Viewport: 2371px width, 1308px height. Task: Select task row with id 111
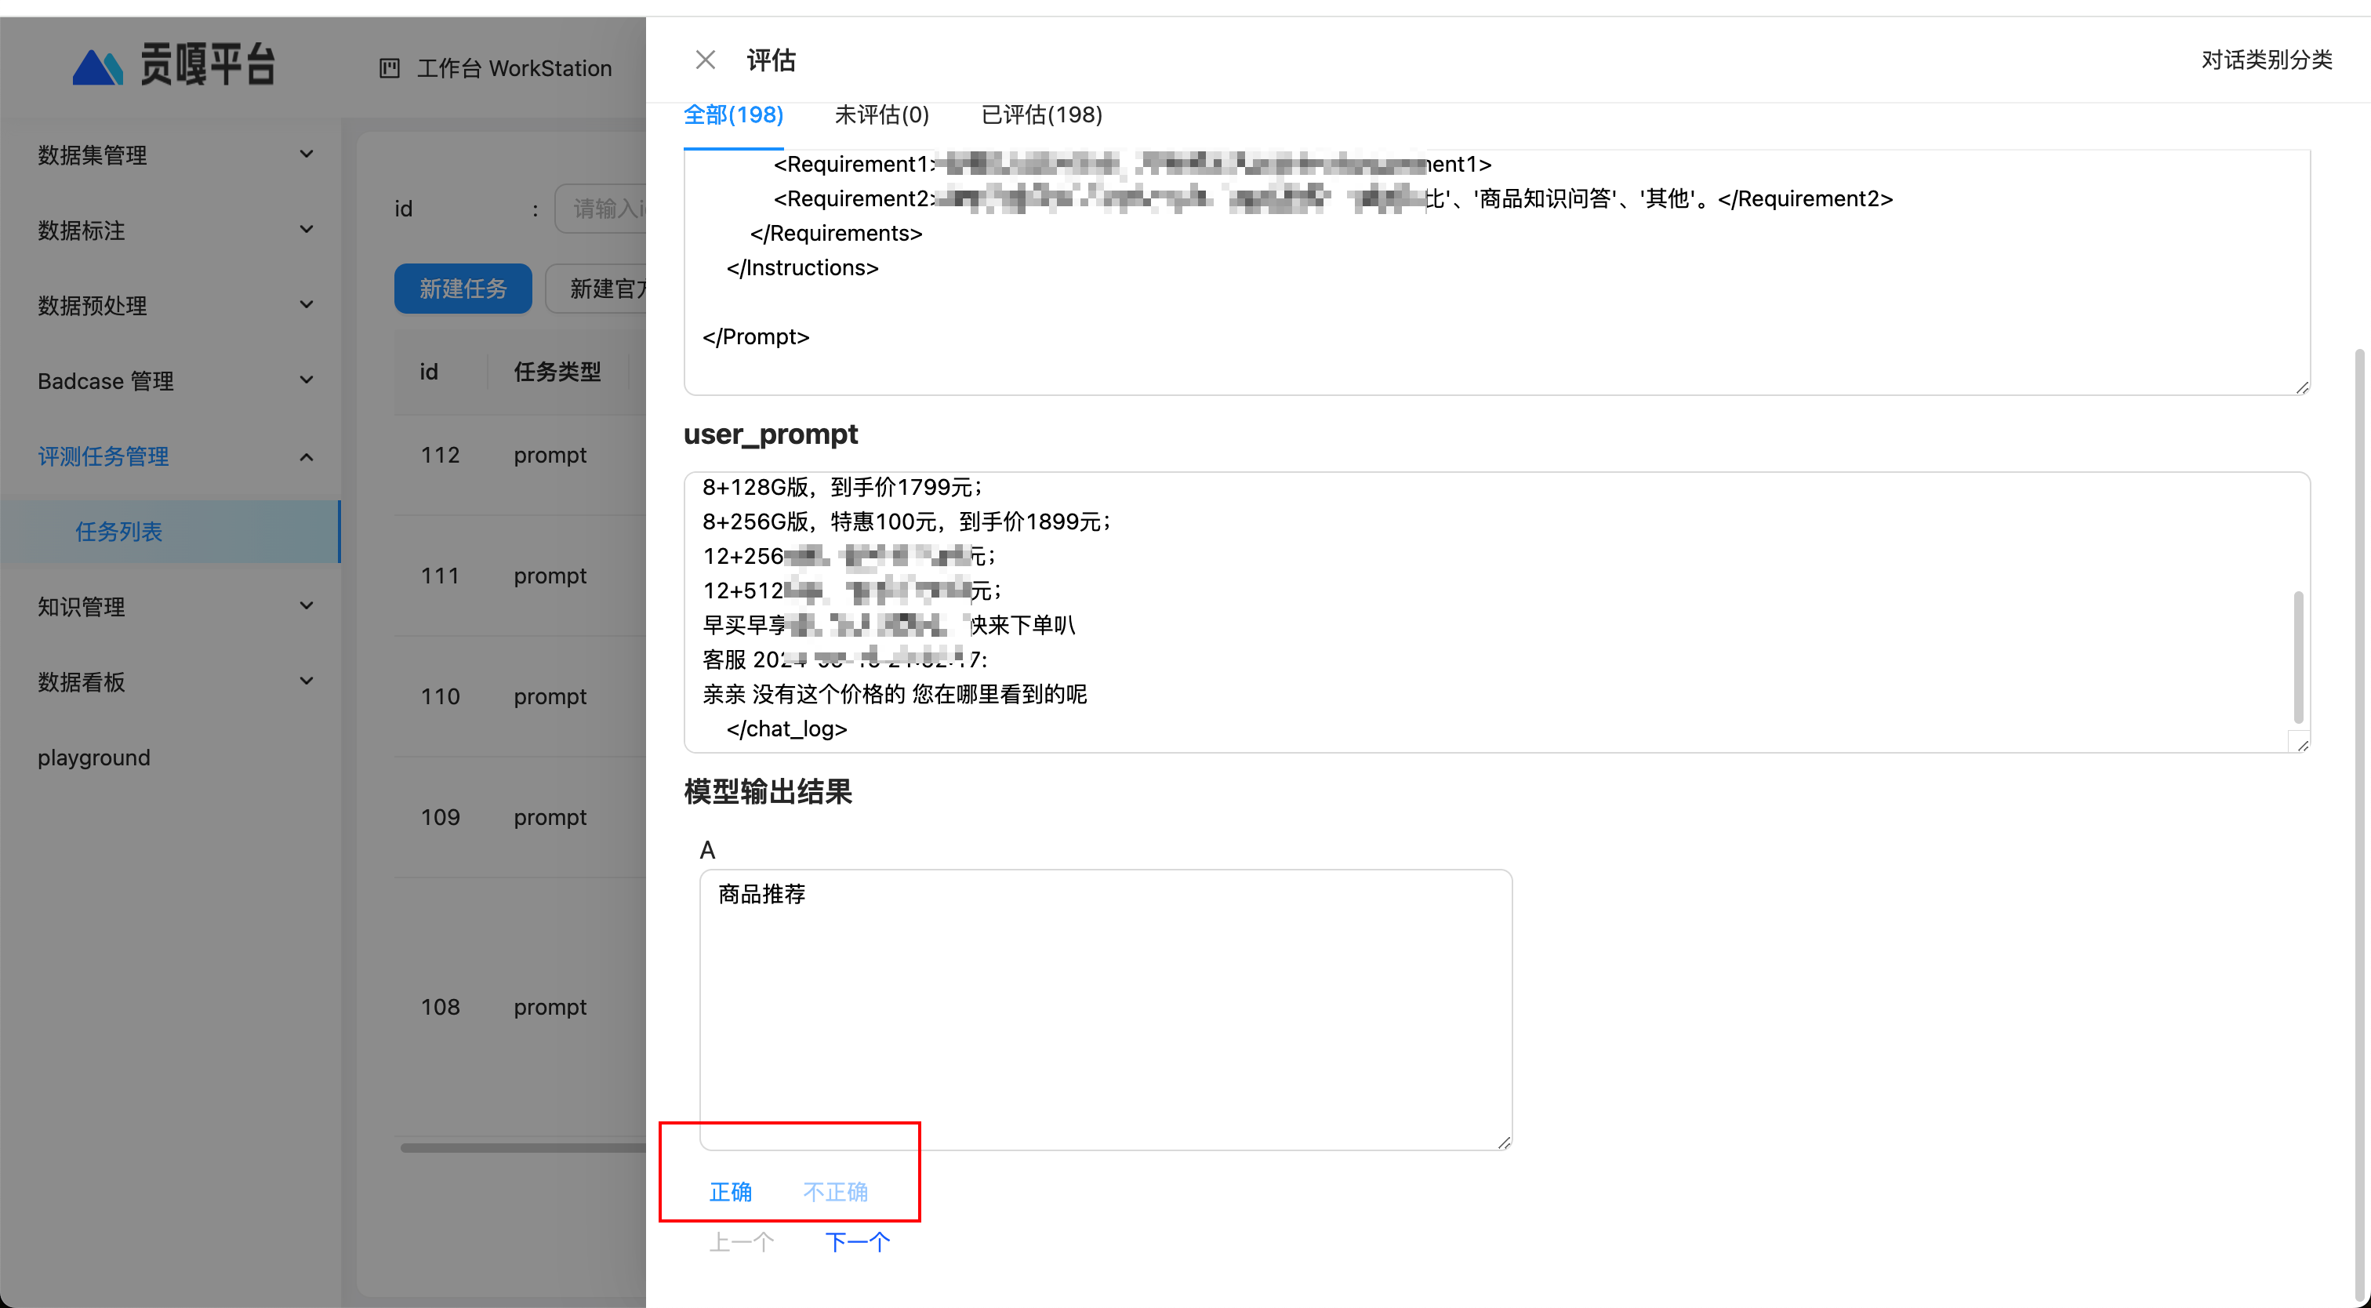[520, 576]
